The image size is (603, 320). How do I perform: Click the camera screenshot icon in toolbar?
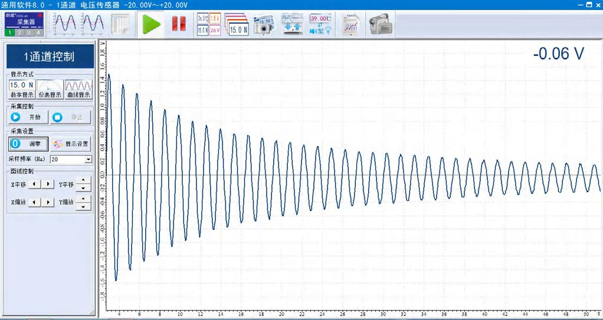pos(264,24)
